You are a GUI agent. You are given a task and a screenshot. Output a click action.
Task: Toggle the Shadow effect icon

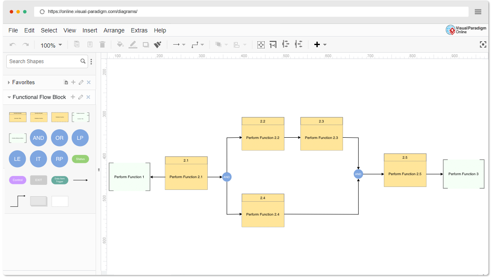point(145,45)
